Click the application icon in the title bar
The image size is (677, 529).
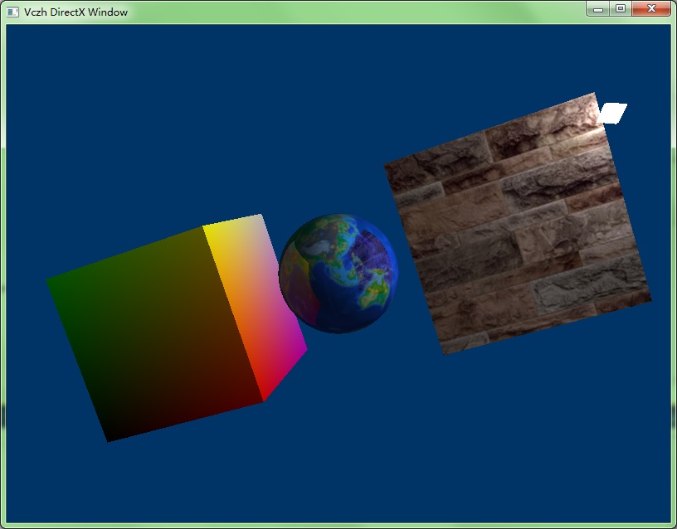[x=12, y=12]
